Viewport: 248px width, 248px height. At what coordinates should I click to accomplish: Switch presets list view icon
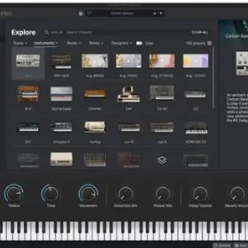tap(210, 43)
